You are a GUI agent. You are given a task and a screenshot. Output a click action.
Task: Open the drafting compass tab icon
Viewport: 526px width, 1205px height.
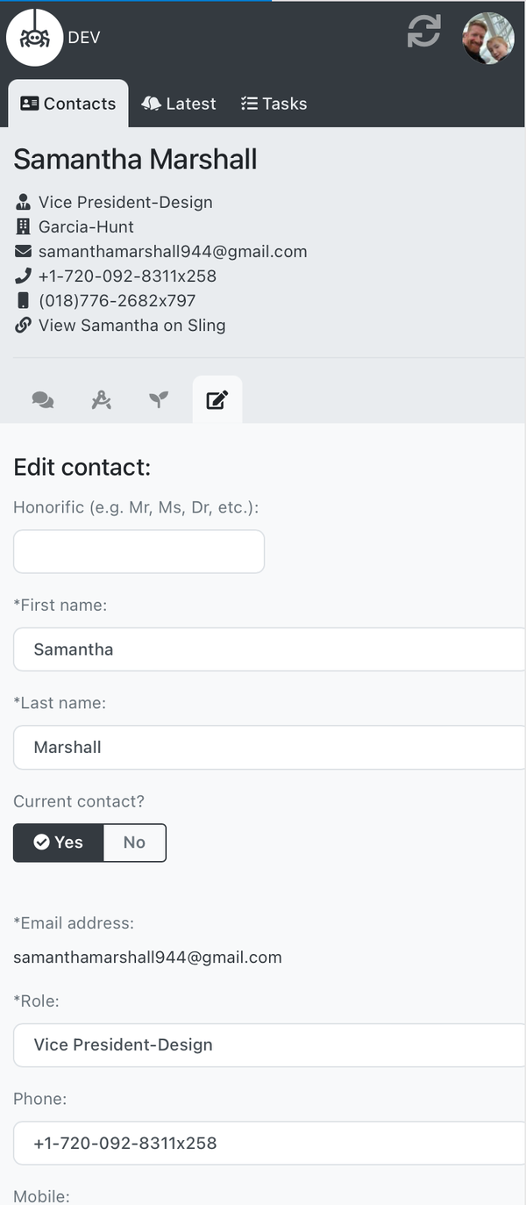[x=101, y=401]
